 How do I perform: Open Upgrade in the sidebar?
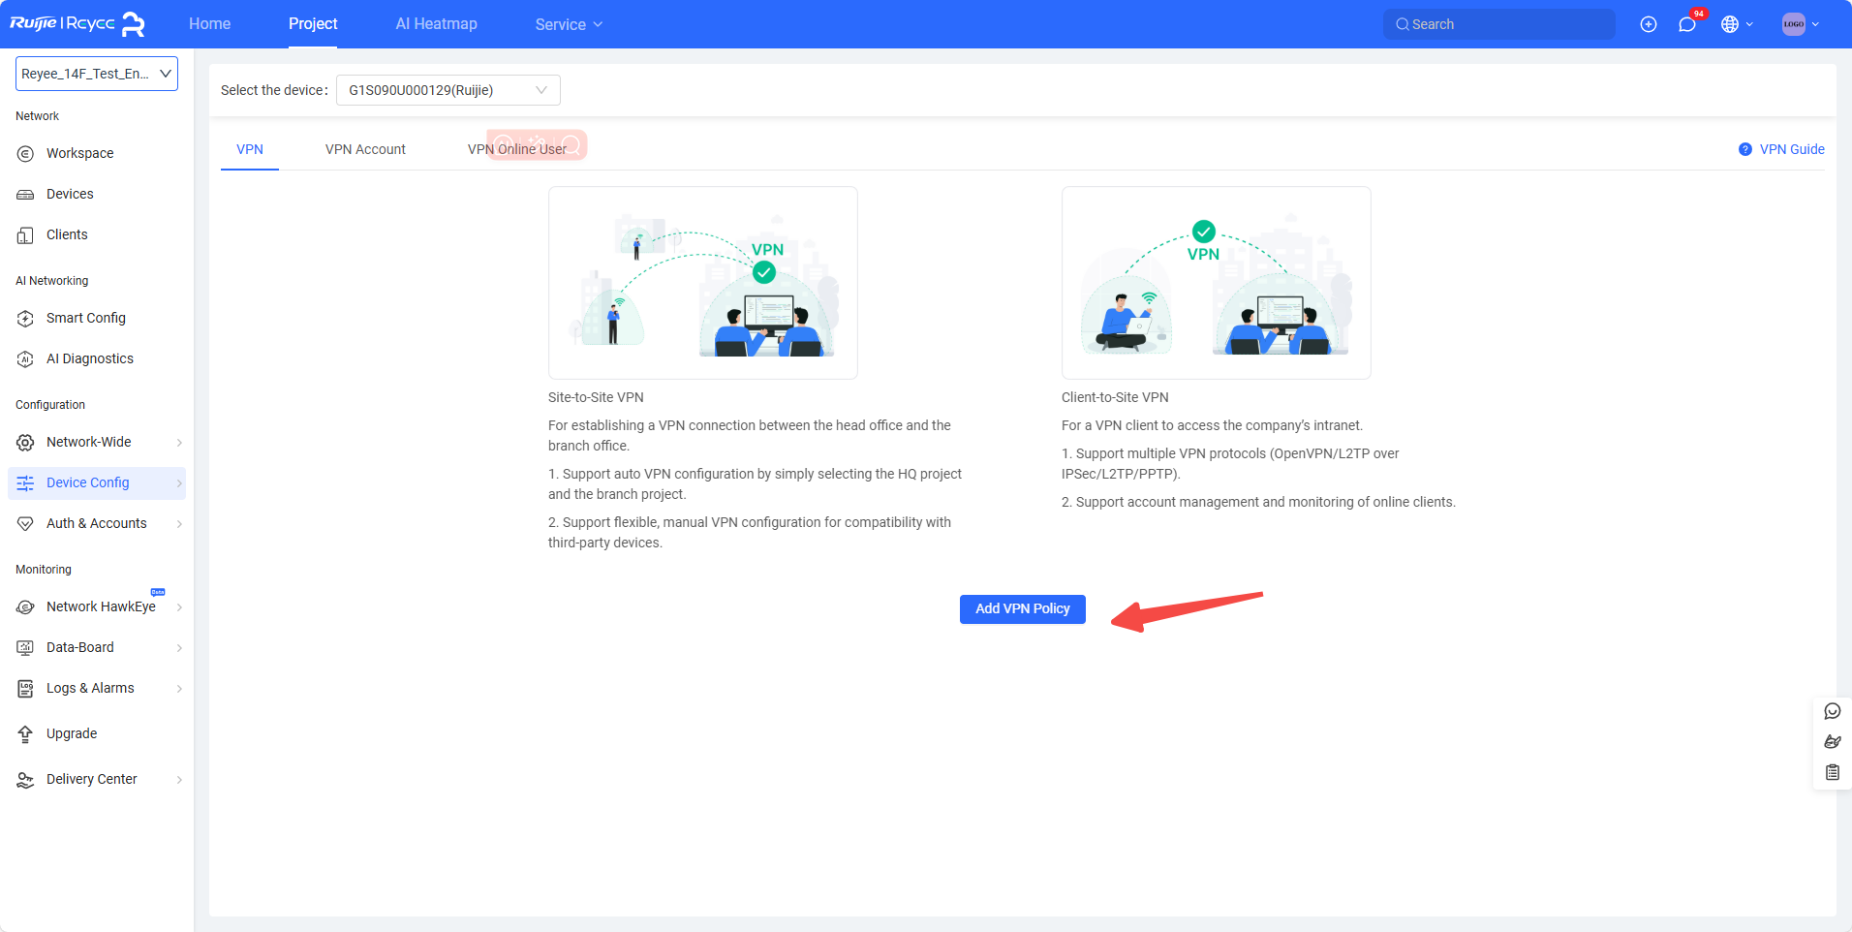[x=72, y=733]
